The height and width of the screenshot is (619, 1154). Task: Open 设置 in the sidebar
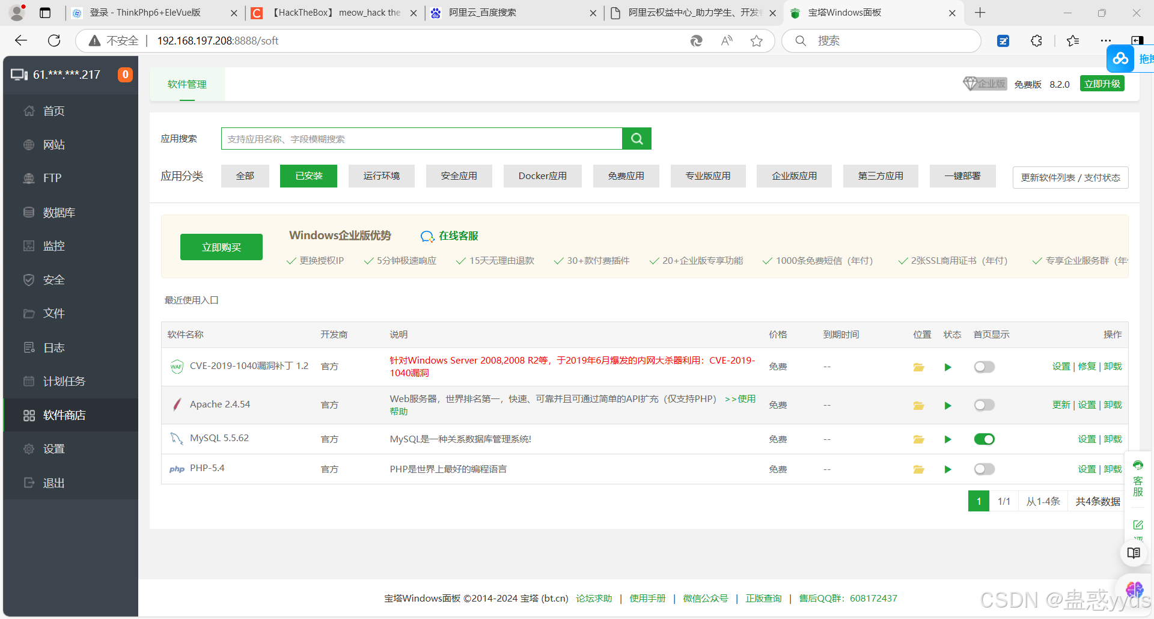point(71,449)
